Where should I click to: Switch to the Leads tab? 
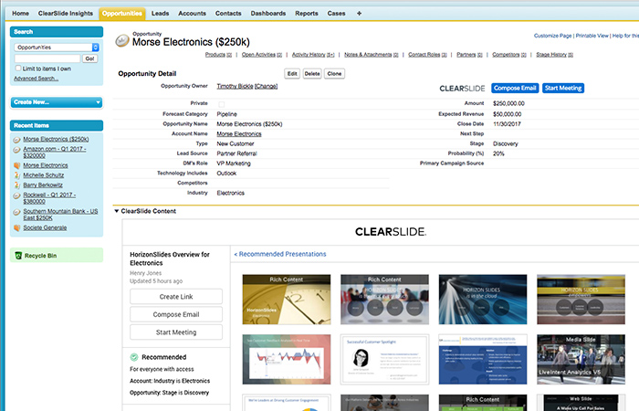(x=160, y=14)
